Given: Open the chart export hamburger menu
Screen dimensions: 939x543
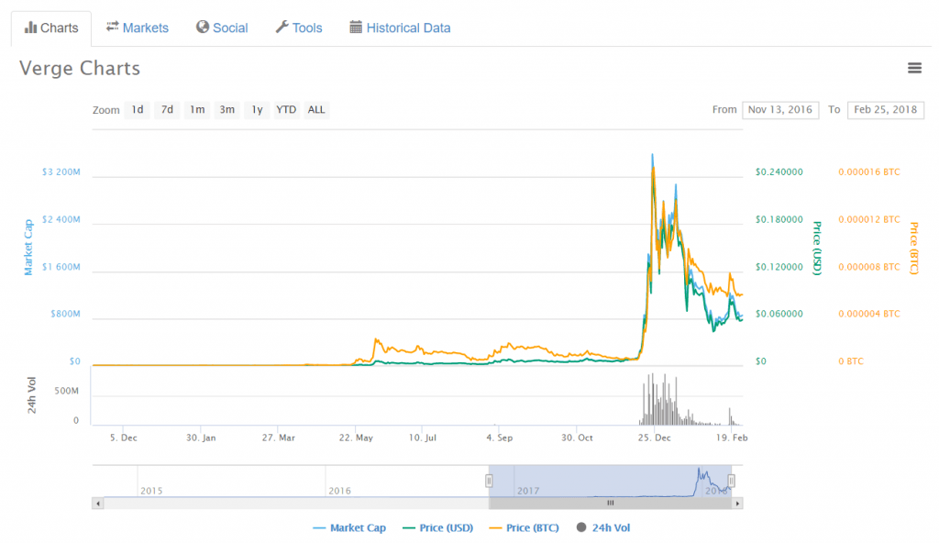Looking at the screenshot, I should (914, 68).
